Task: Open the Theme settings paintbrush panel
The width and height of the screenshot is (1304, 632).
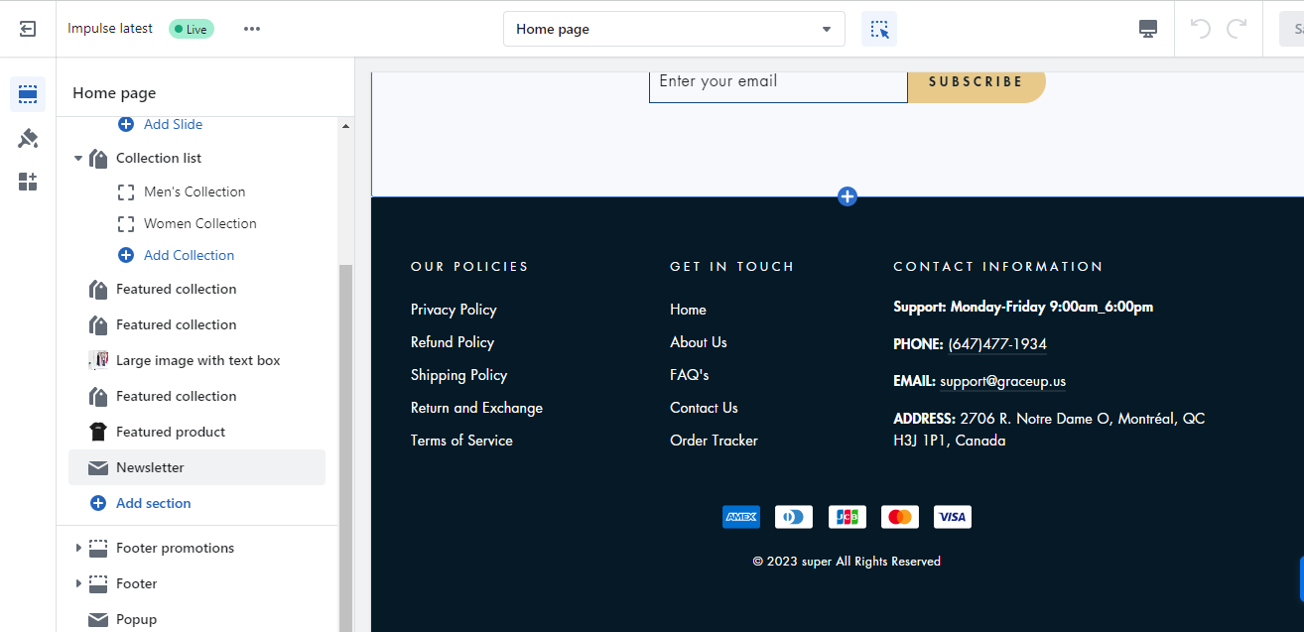Action: pyautogui.click(x=27, y=138)
